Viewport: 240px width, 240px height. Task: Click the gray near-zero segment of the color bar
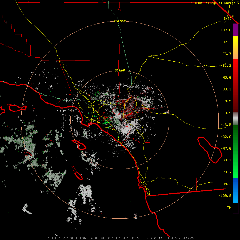(x=235, y=119)
